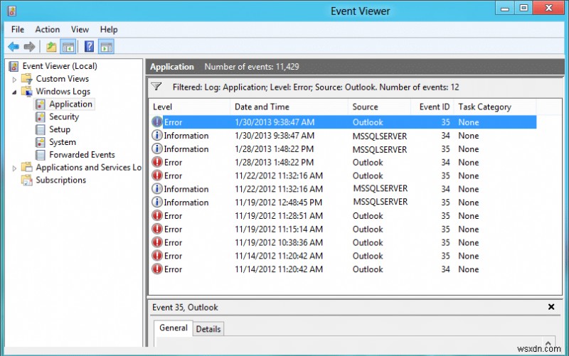The width and height of the screenshot is (569, 356).
Task: Open Help with the question mark icon
Action: 89,47
